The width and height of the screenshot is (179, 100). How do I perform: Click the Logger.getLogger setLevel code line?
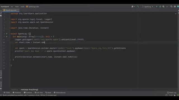click(x=49, y=39)
